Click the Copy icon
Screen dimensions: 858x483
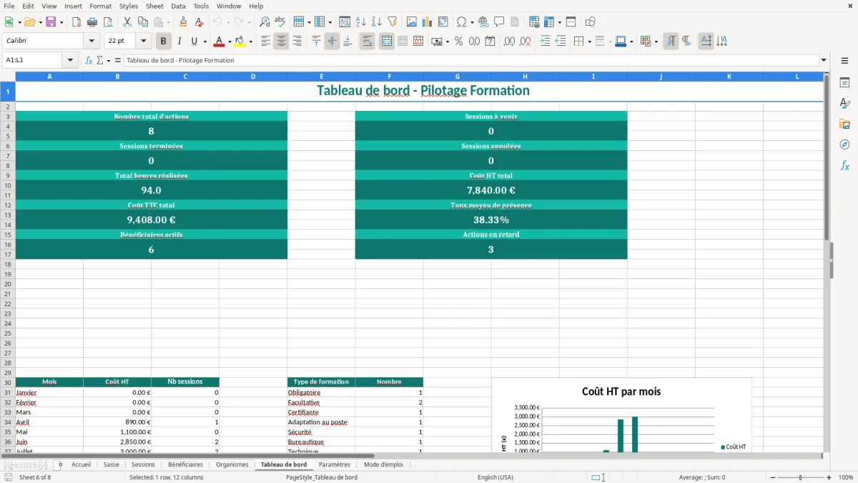click(143, 22)
